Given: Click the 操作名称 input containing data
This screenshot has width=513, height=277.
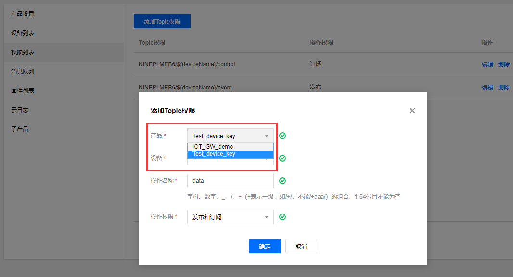Looking at the screenshot, I should [231, 181].
